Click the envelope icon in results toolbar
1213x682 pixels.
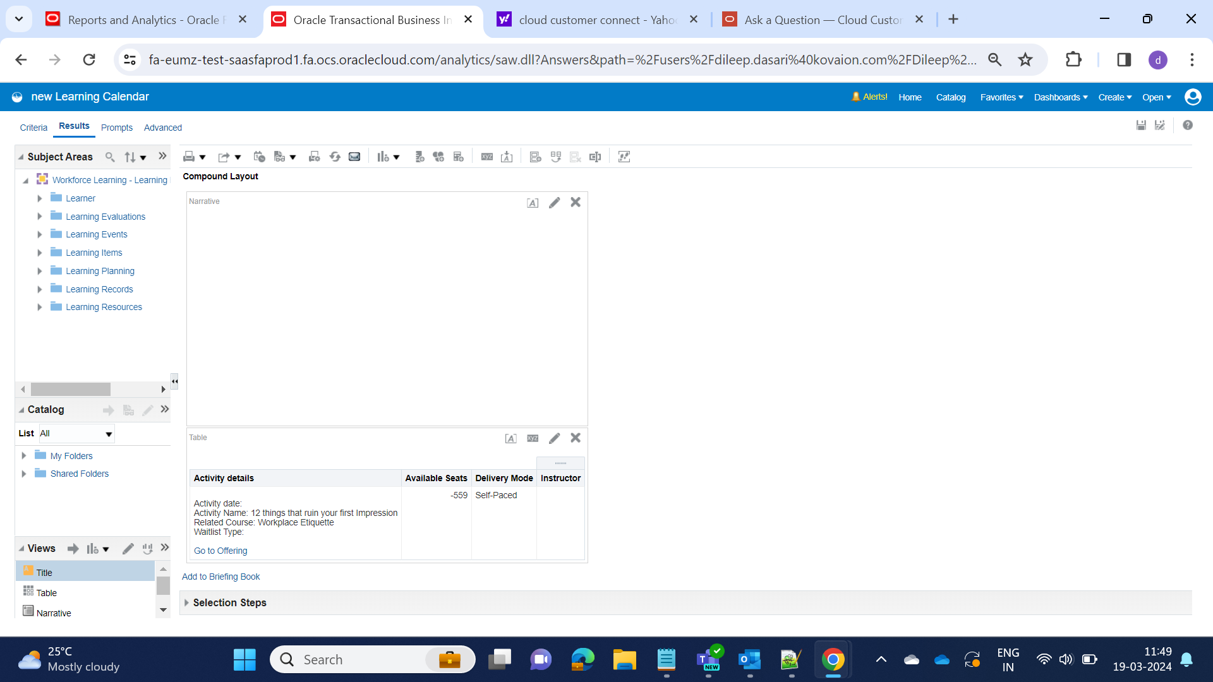354,157
